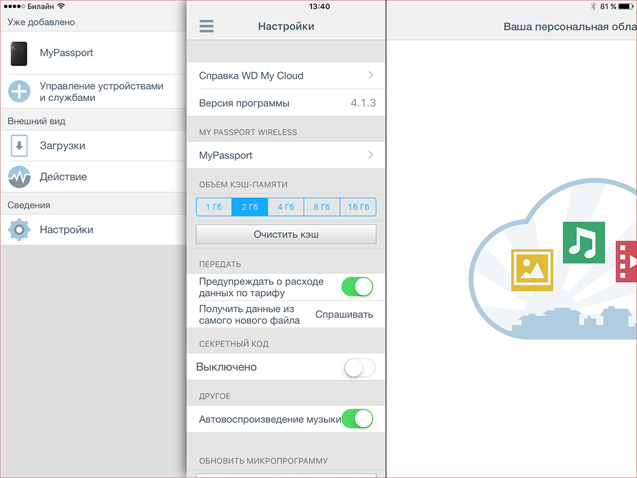Choose the 8 Гб cache segment
637x478 pixels.
pyautogui.click(x=322, y=207)
